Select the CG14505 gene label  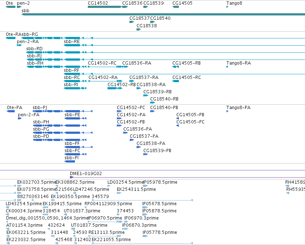182,3
